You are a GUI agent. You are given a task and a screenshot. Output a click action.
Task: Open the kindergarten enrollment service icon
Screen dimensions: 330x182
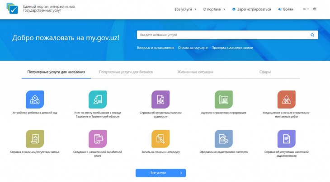coord(35,100)
